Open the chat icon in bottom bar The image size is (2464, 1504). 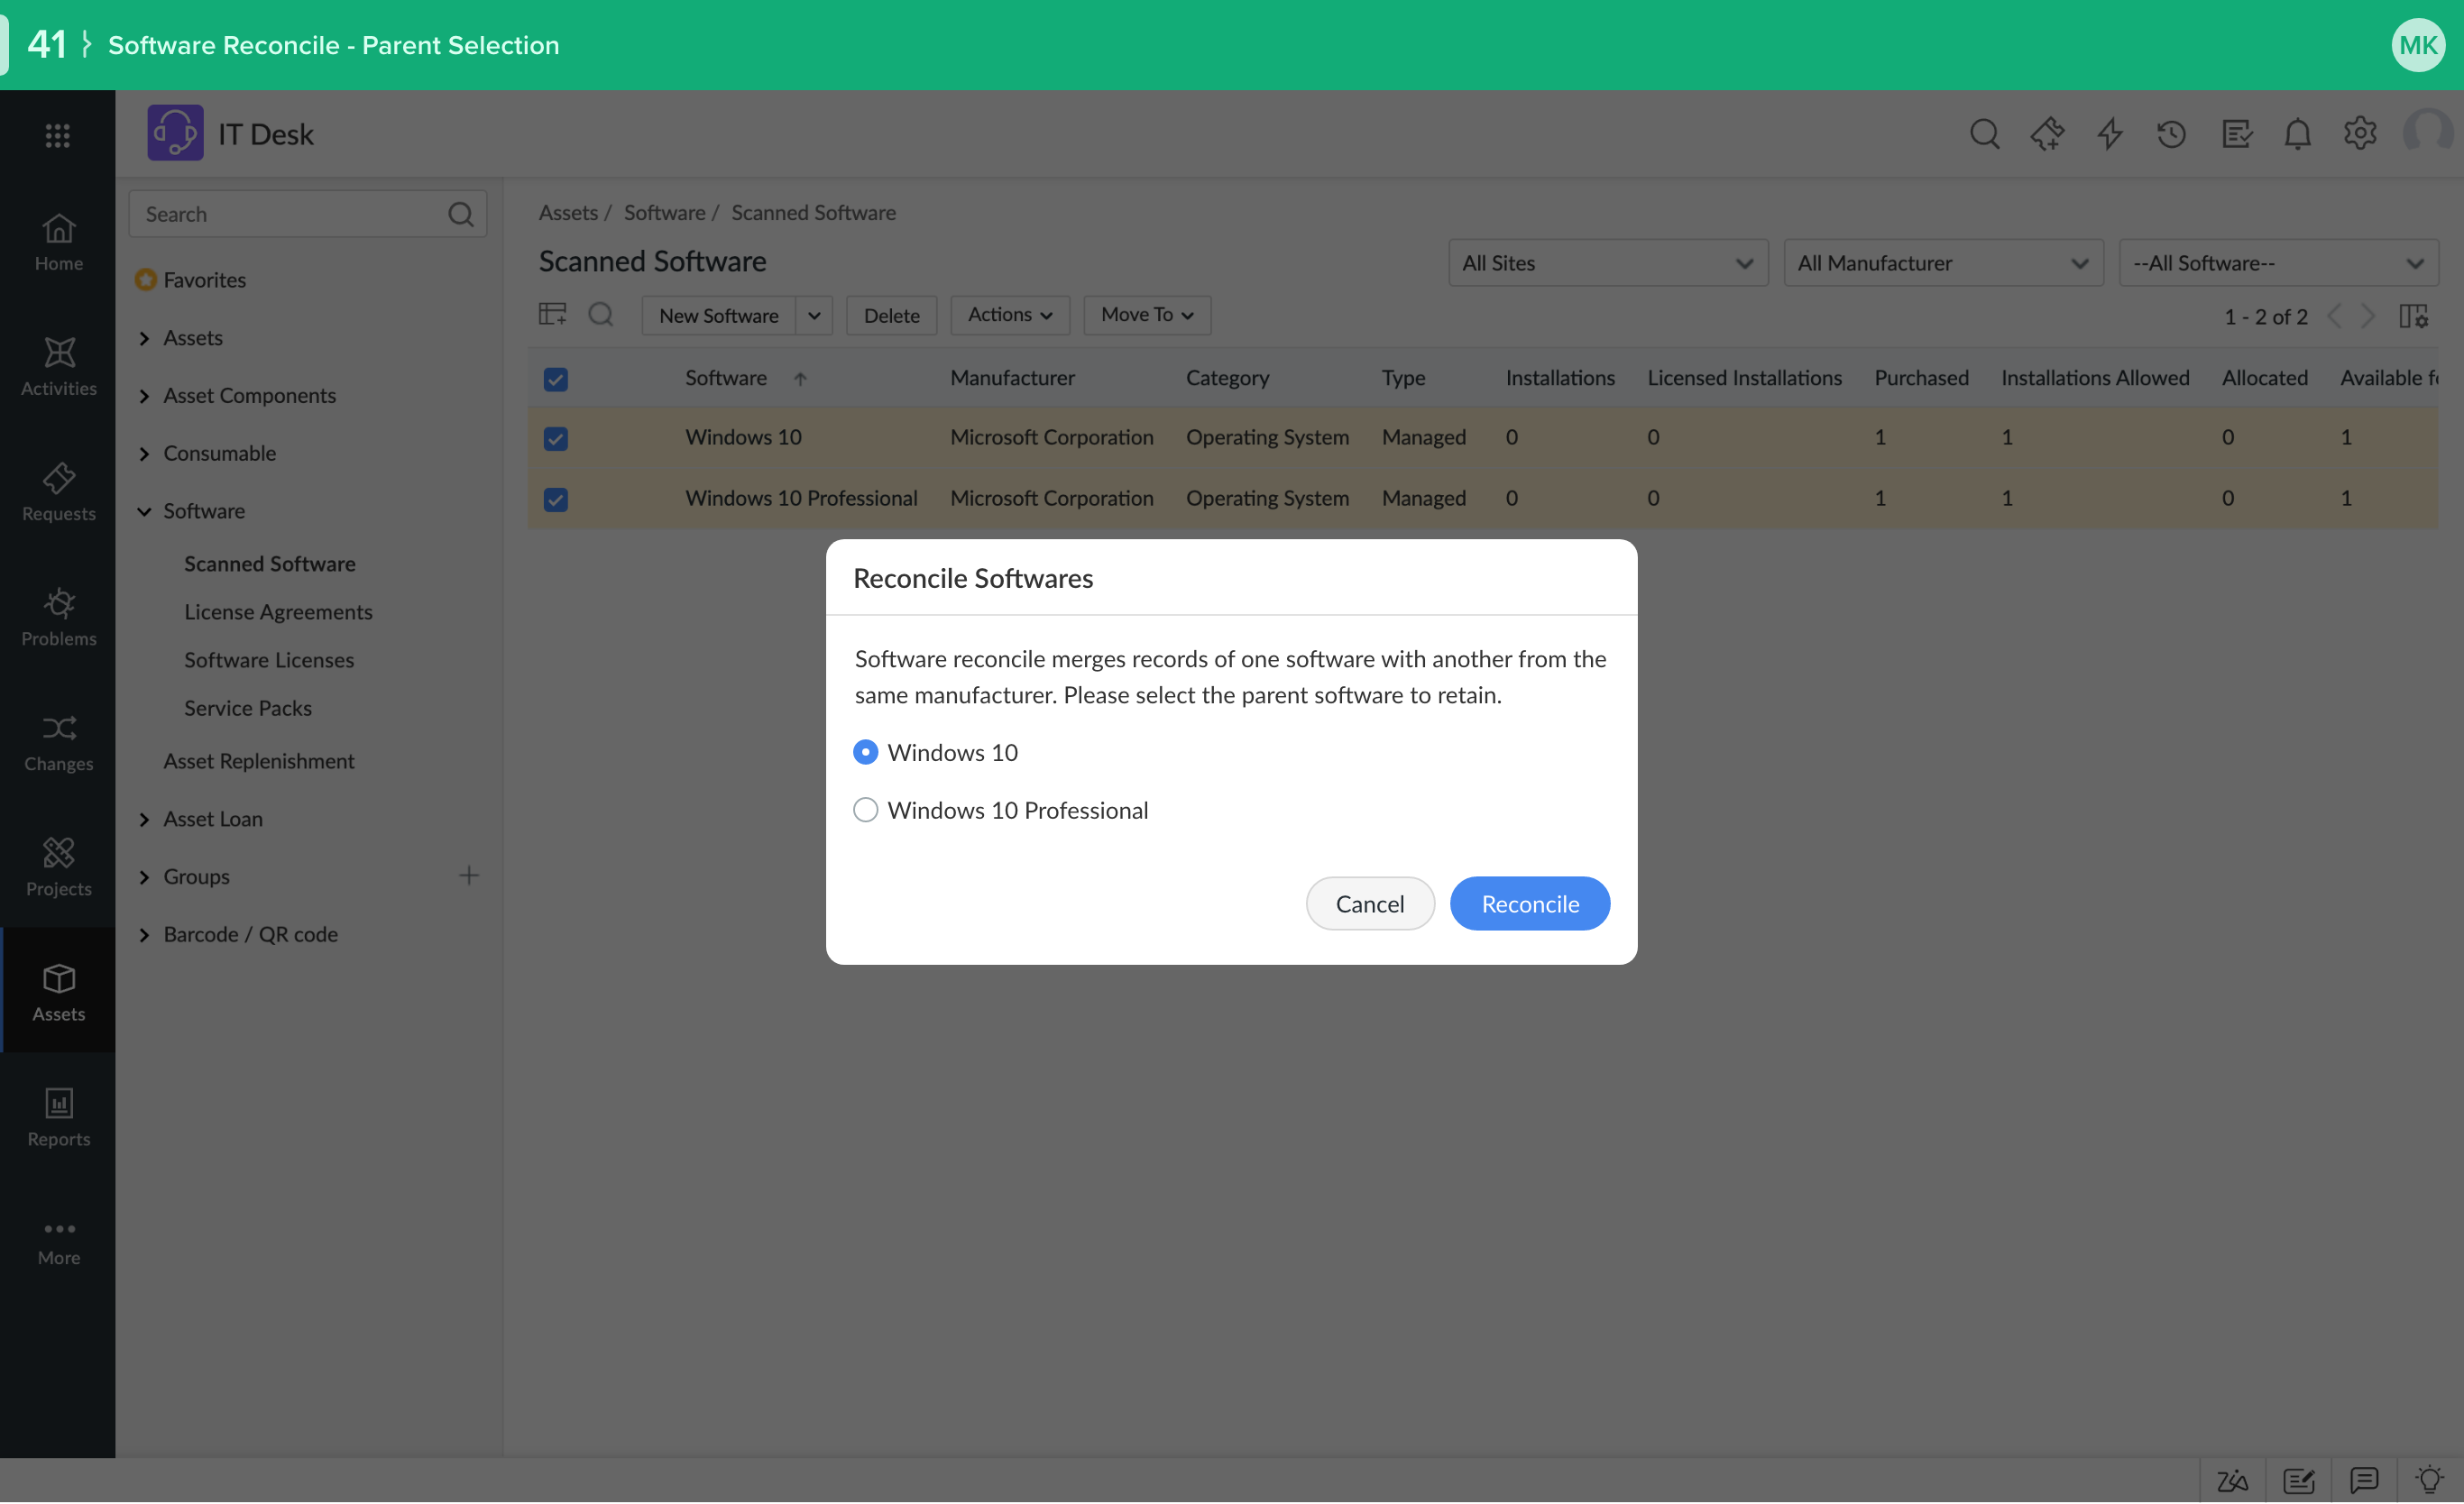[2364, 1481]
